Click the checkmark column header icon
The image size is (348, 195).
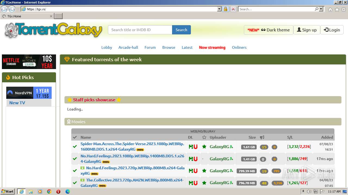click(75, 137)
